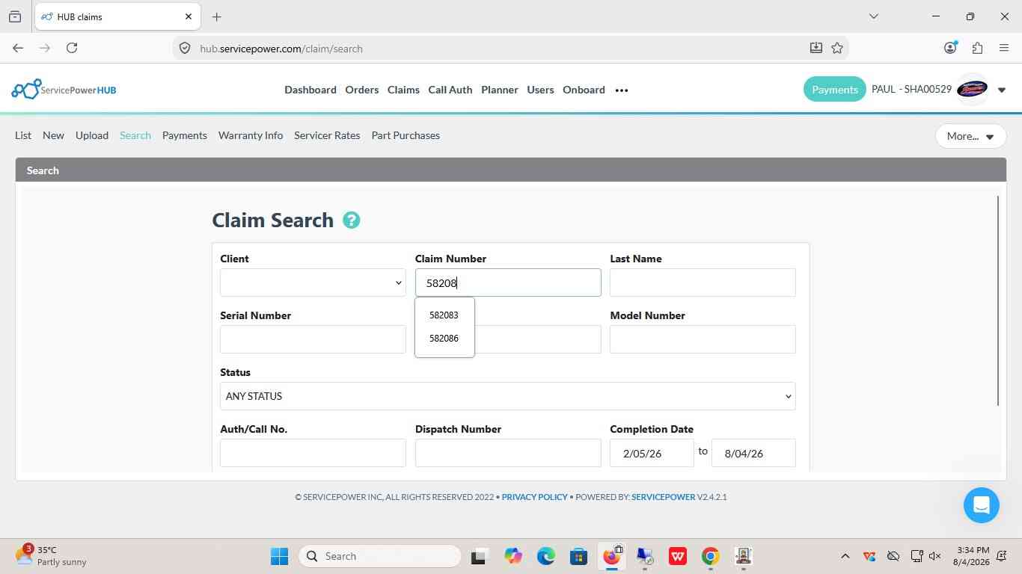Bookmark this page with the star icon
This screenshot has height=574, width=1022.
coord(837,48)
